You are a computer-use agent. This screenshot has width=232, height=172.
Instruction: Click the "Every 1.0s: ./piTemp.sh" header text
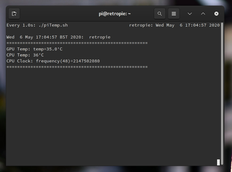coord(37,25)
